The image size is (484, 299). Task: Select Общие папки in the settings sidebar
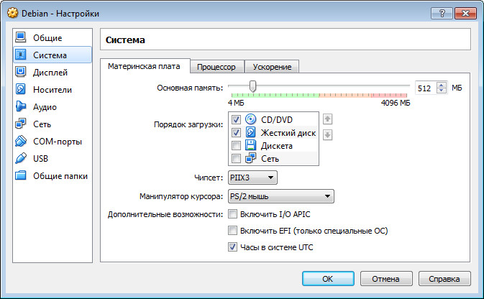click(52, 175)
